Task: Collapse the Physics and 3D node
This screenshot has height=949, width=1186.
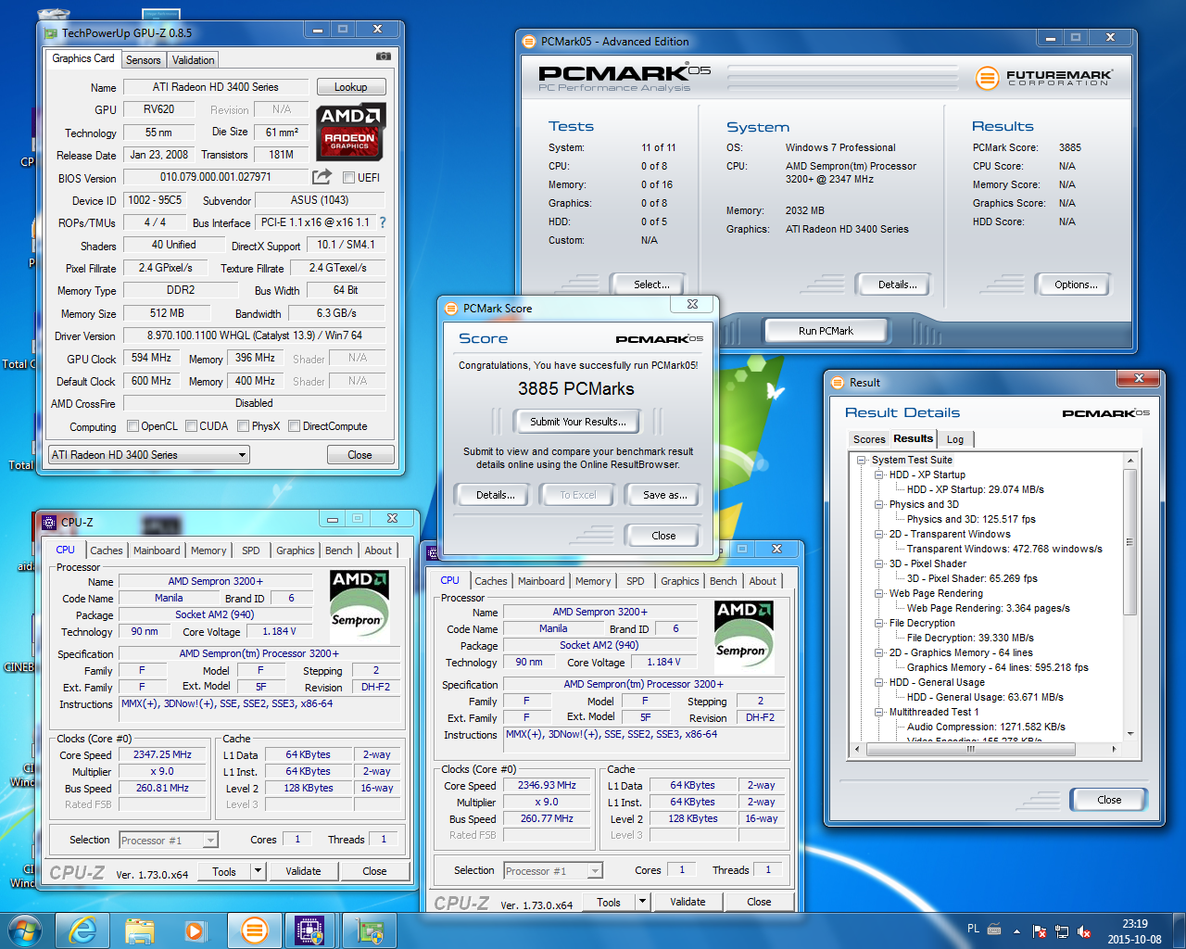Action: click(878, 504)
